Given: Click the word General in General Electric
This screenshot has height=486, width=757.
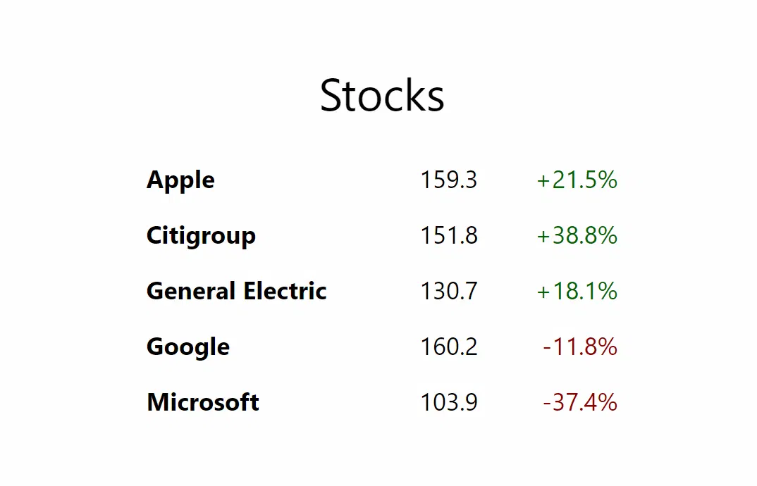Looking at the screenshot, I should coord(190,292).
